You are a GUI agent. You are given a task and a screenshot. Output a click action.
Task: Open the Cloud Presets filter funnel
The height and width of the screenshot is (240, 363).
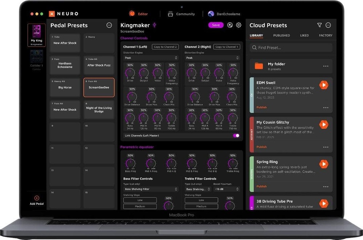[319, 25]
